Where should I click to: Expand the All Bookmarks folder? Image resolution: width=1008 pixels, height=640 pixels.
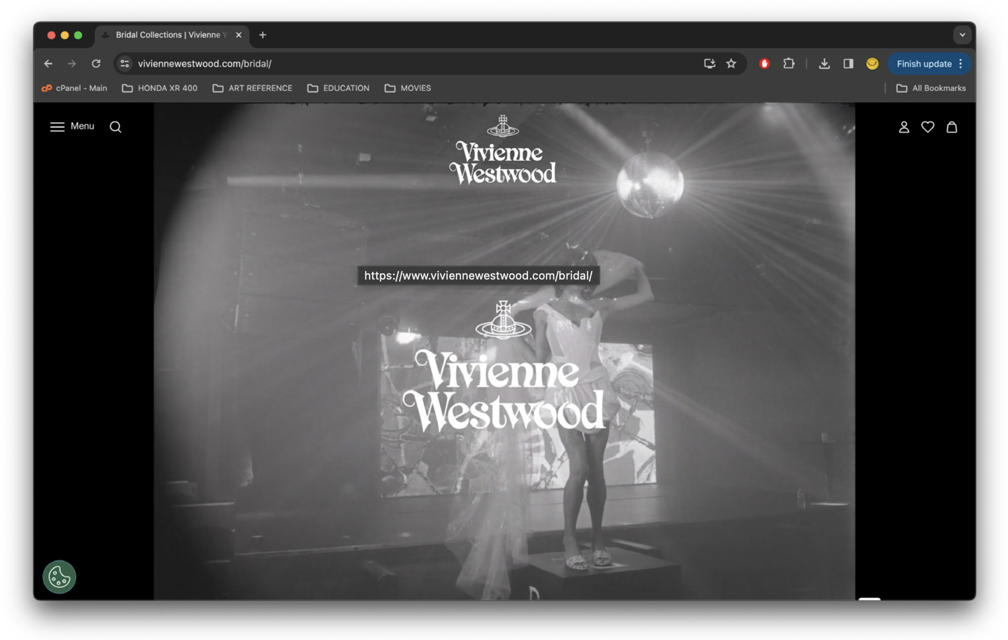[931, 88]
